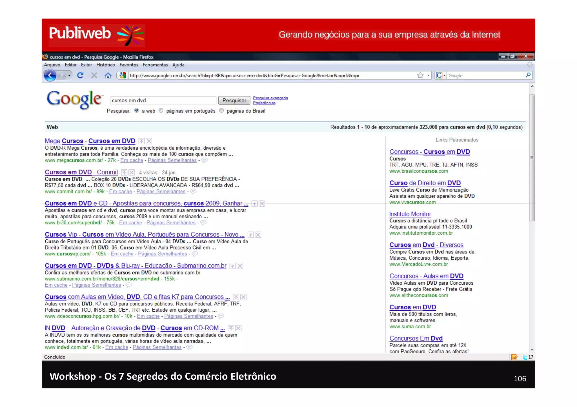Click the browser Back arrow button

50,75
